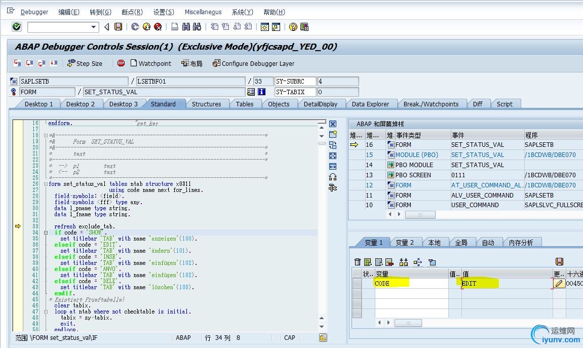Switch to the Script tab
Screen dimensions: 583x348
pyautogui.click(x=504, y=104)
